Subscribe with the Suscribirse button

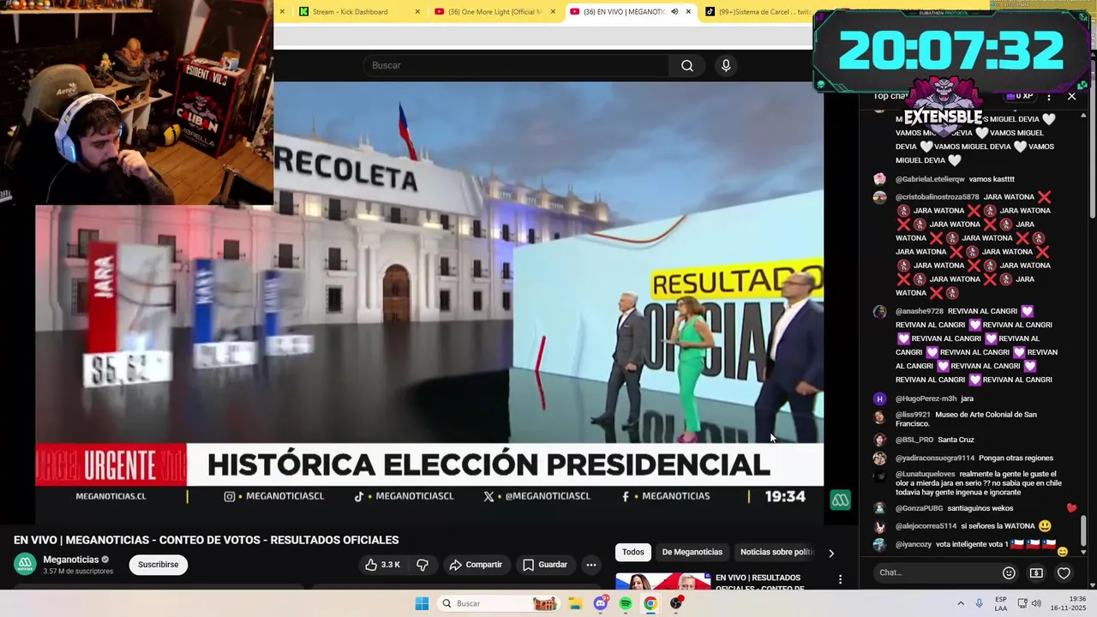point(159,565)
